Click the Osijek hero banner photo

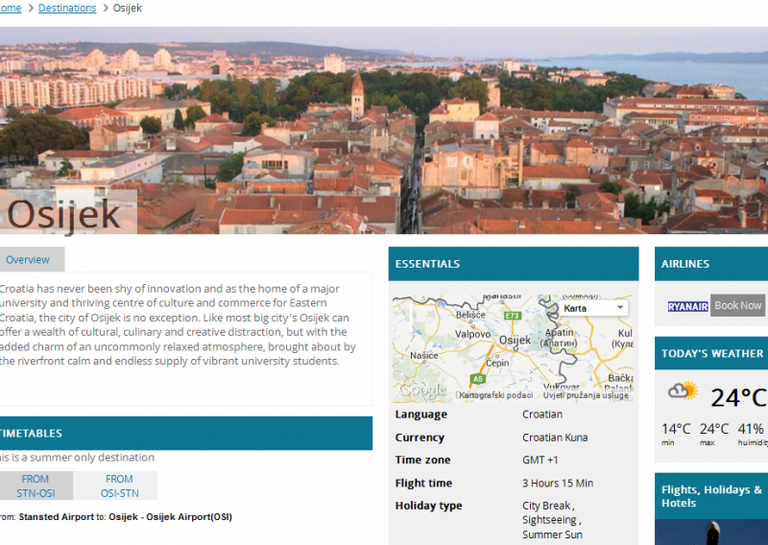384,130
